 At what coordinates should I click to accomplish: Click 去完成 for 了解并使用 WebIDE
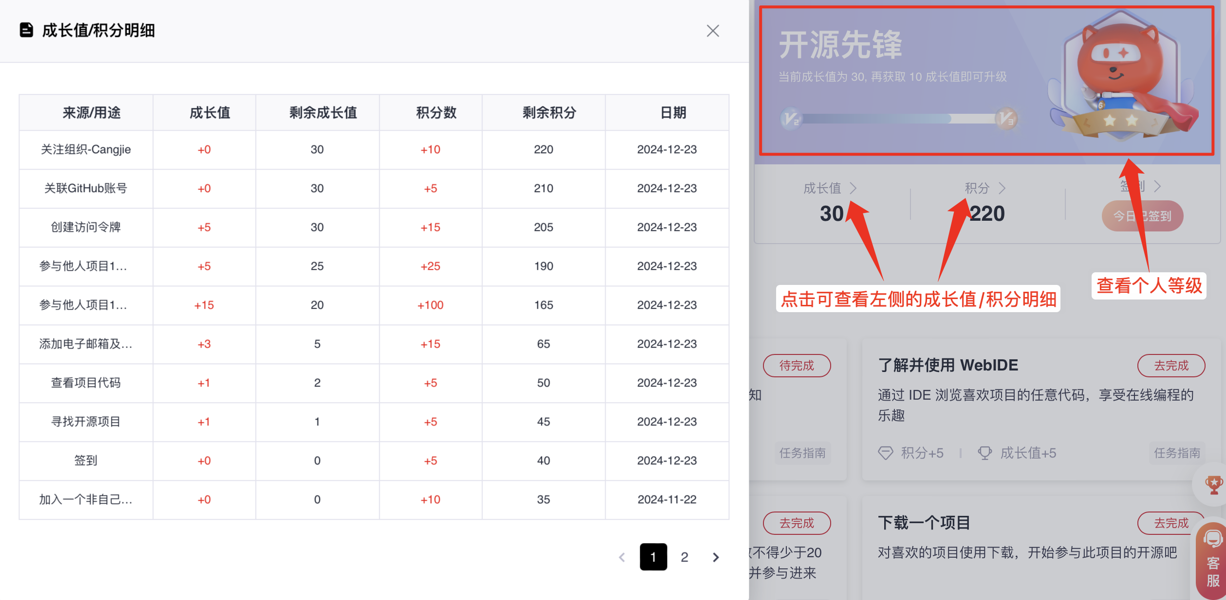point(1170,366)
